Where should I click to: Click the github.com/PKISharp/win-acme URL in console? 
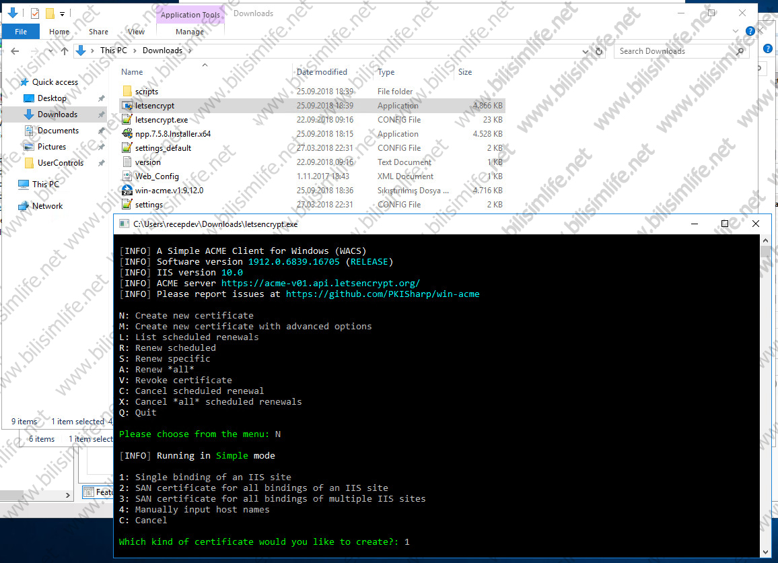coord(382,294)
